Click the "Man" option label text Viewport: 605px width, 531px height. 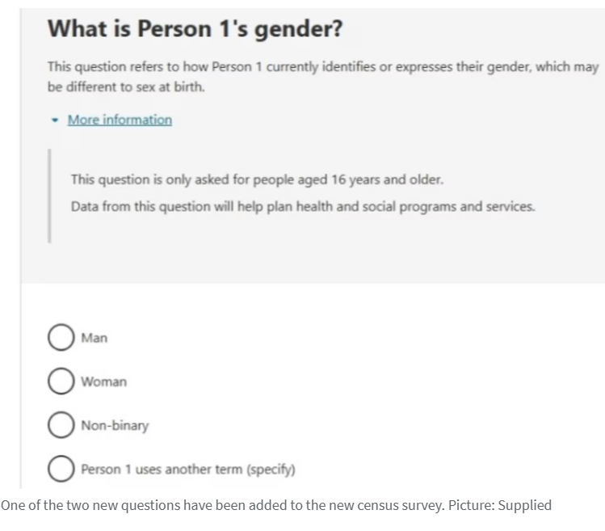tap(94, 339)
